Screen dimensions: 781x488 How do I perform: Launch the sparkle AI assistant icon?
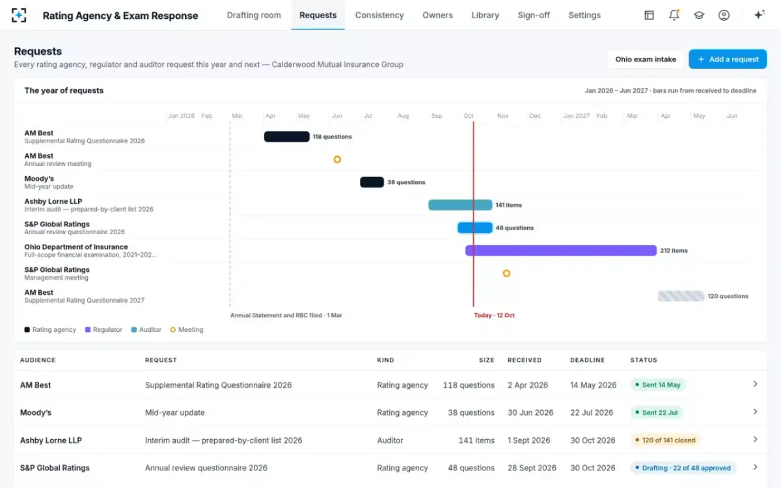[759, 15]
